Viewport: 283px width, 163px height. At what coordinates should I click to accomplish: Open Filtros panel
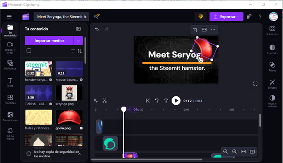pos(272,67)
